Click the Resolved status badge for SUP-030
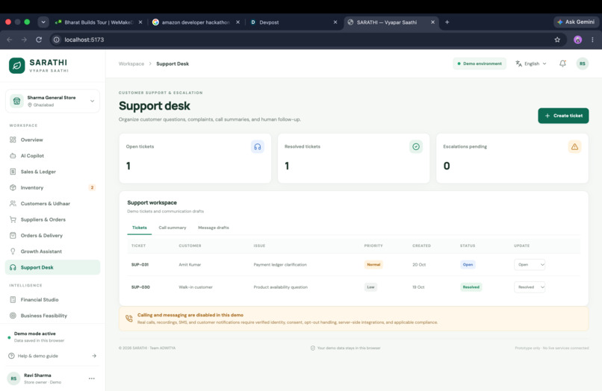602x391 pixels. pyautogui.click(x=471, y=287)
